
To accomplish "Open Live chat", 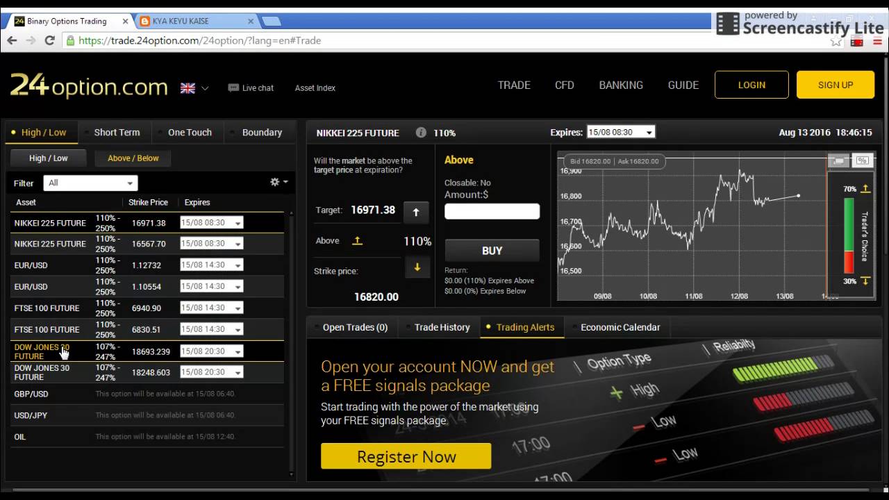I will click(251, 88).
